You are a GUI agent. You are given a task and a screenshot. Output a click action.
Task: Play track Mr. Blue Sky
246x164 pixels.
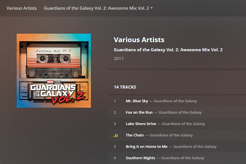(137, 101)
